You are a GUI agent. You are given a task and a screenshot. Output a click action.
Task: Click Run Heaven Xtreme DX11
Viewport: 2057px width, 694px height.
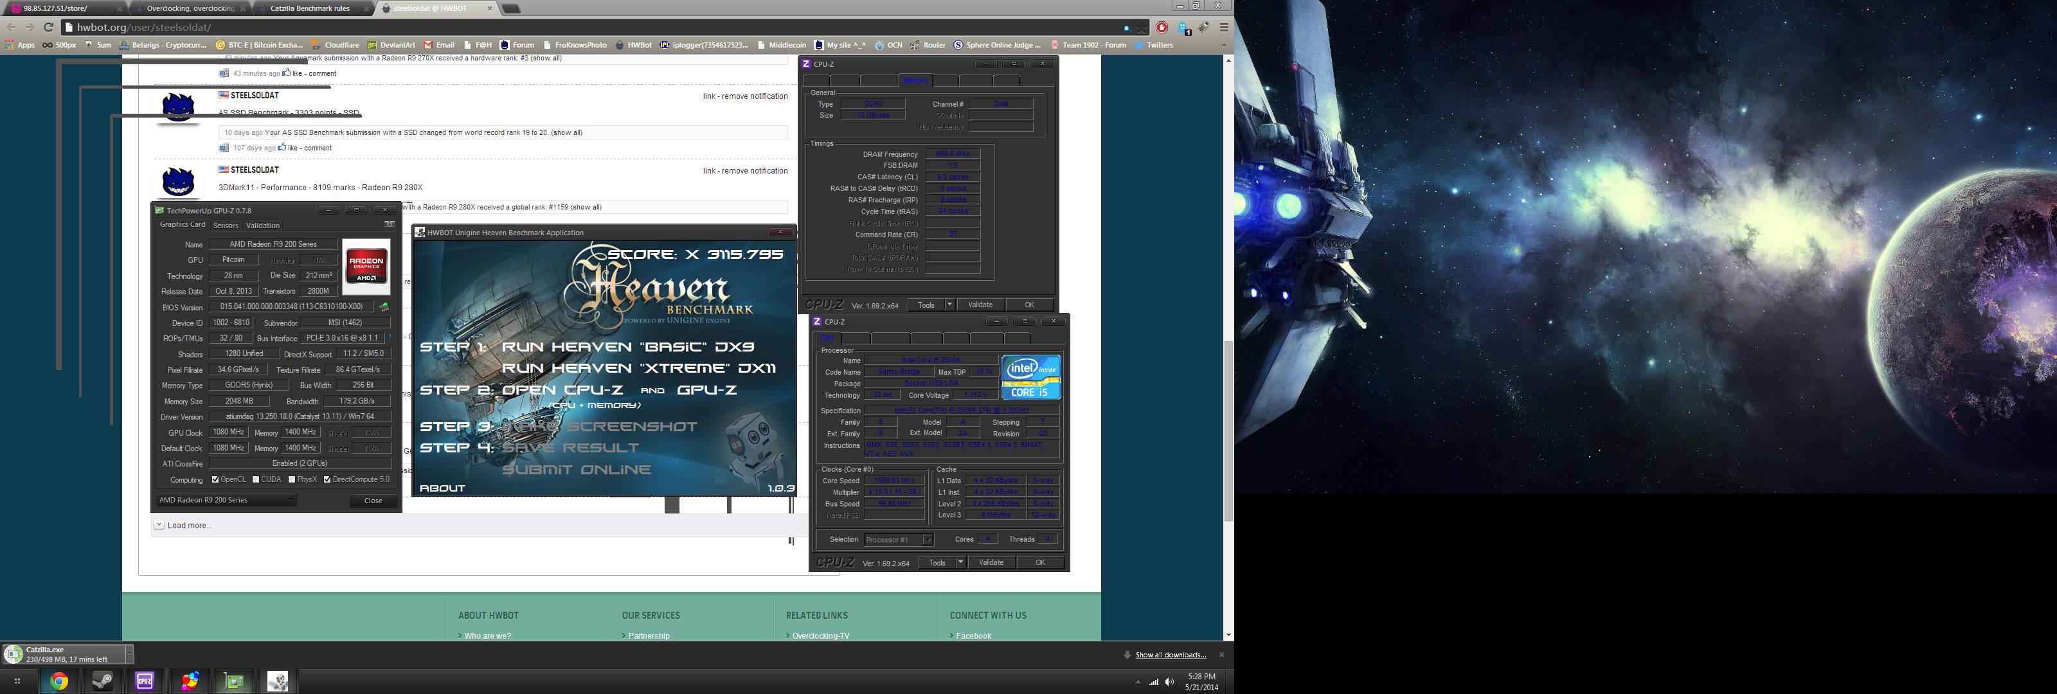pos(639,368)
